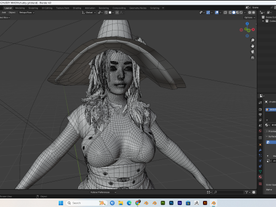Screen dimensions: 276x207
Task: Switch to the Scripting workspace tab
Action: pos(155,8)
